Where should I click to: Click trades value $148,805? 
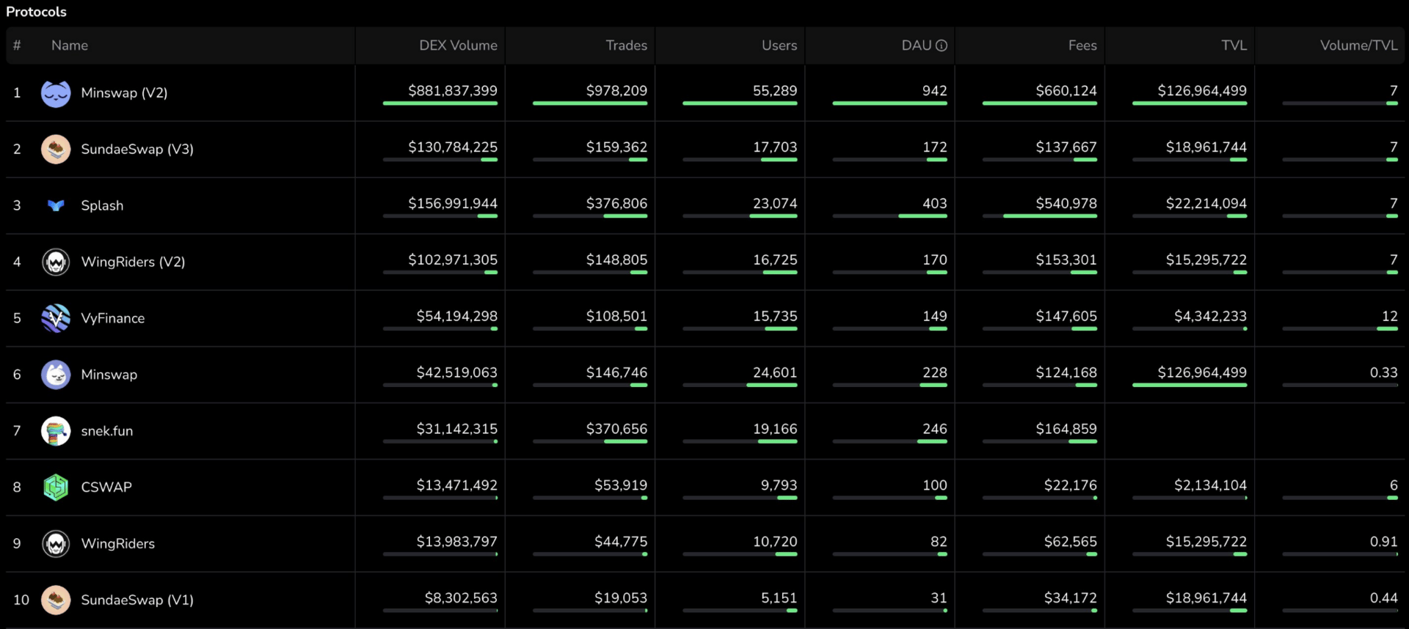point(616,260)
